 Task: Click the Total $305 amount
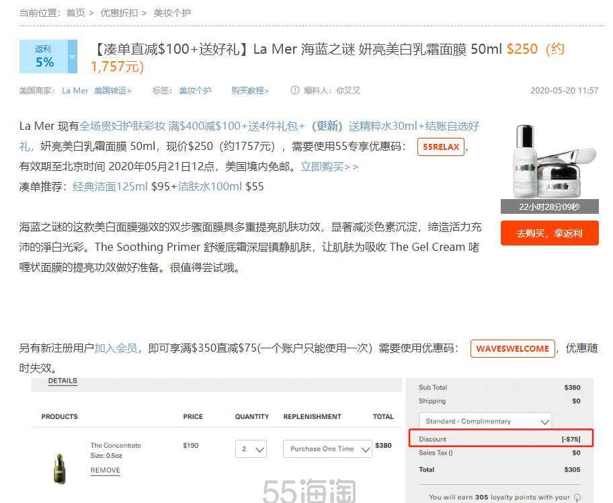pos(572,470)
